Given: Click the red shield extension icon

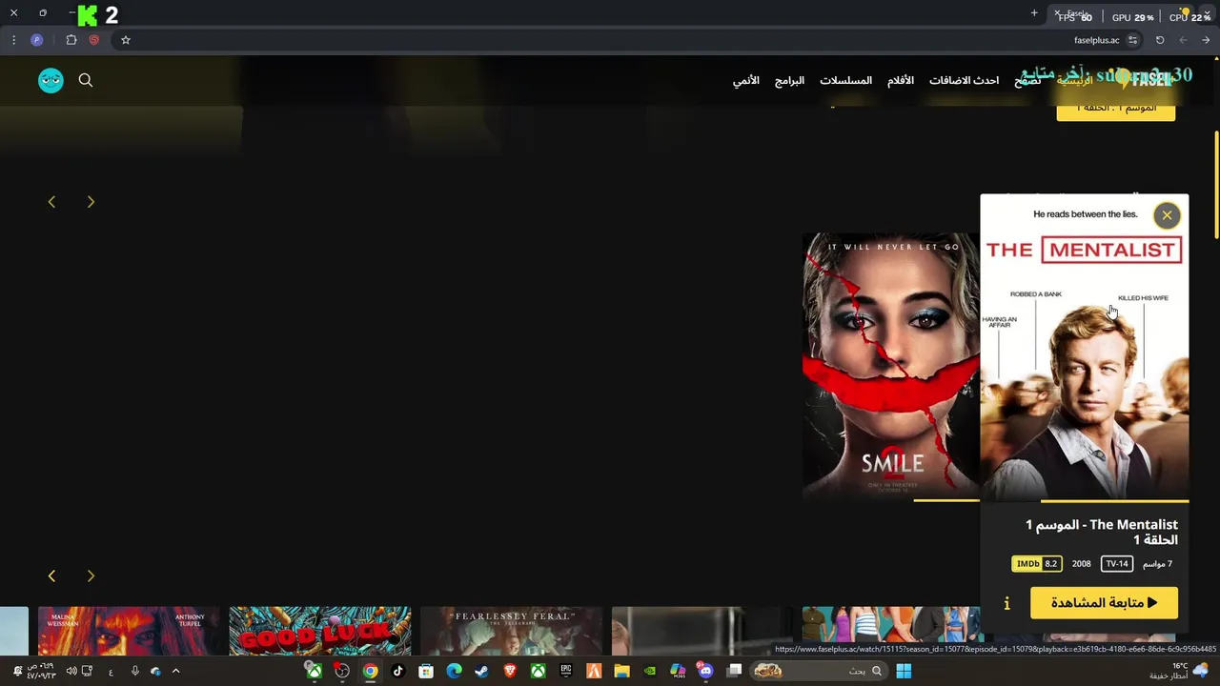Looking at the screenshot, I should click(x=93, y=40).
